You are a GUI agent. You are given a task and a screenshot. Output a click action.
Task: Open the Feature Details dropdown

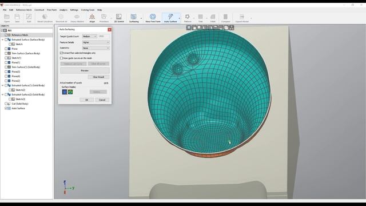pyautogui.click(x=96, y=42)
